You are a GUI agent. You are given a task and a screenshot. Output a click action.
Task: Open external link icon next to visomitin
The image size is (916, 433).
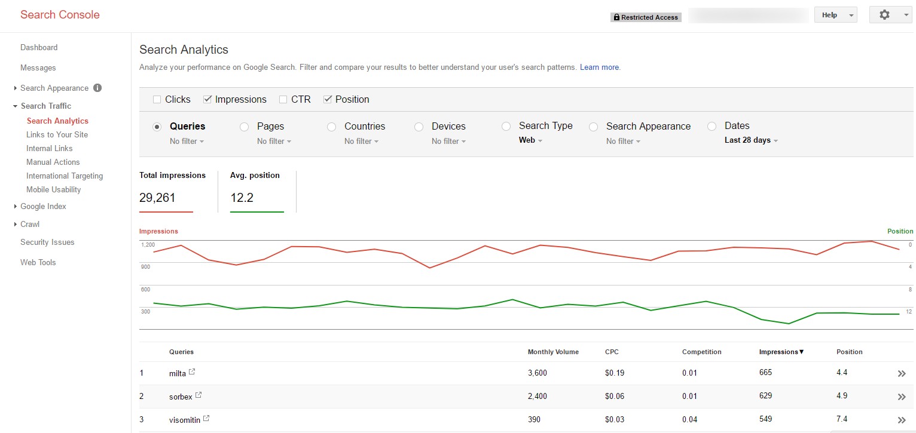click(206, 419)
